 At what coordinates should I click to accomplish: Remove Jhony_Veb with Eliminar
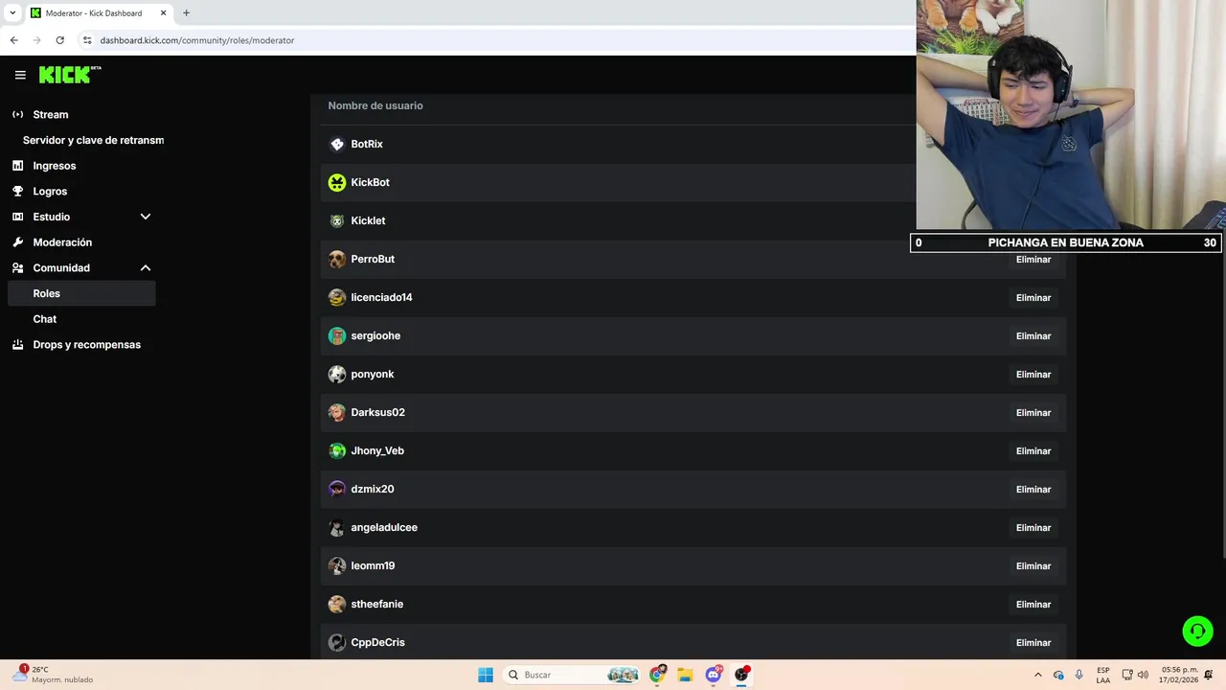[x=1033, y=450]
